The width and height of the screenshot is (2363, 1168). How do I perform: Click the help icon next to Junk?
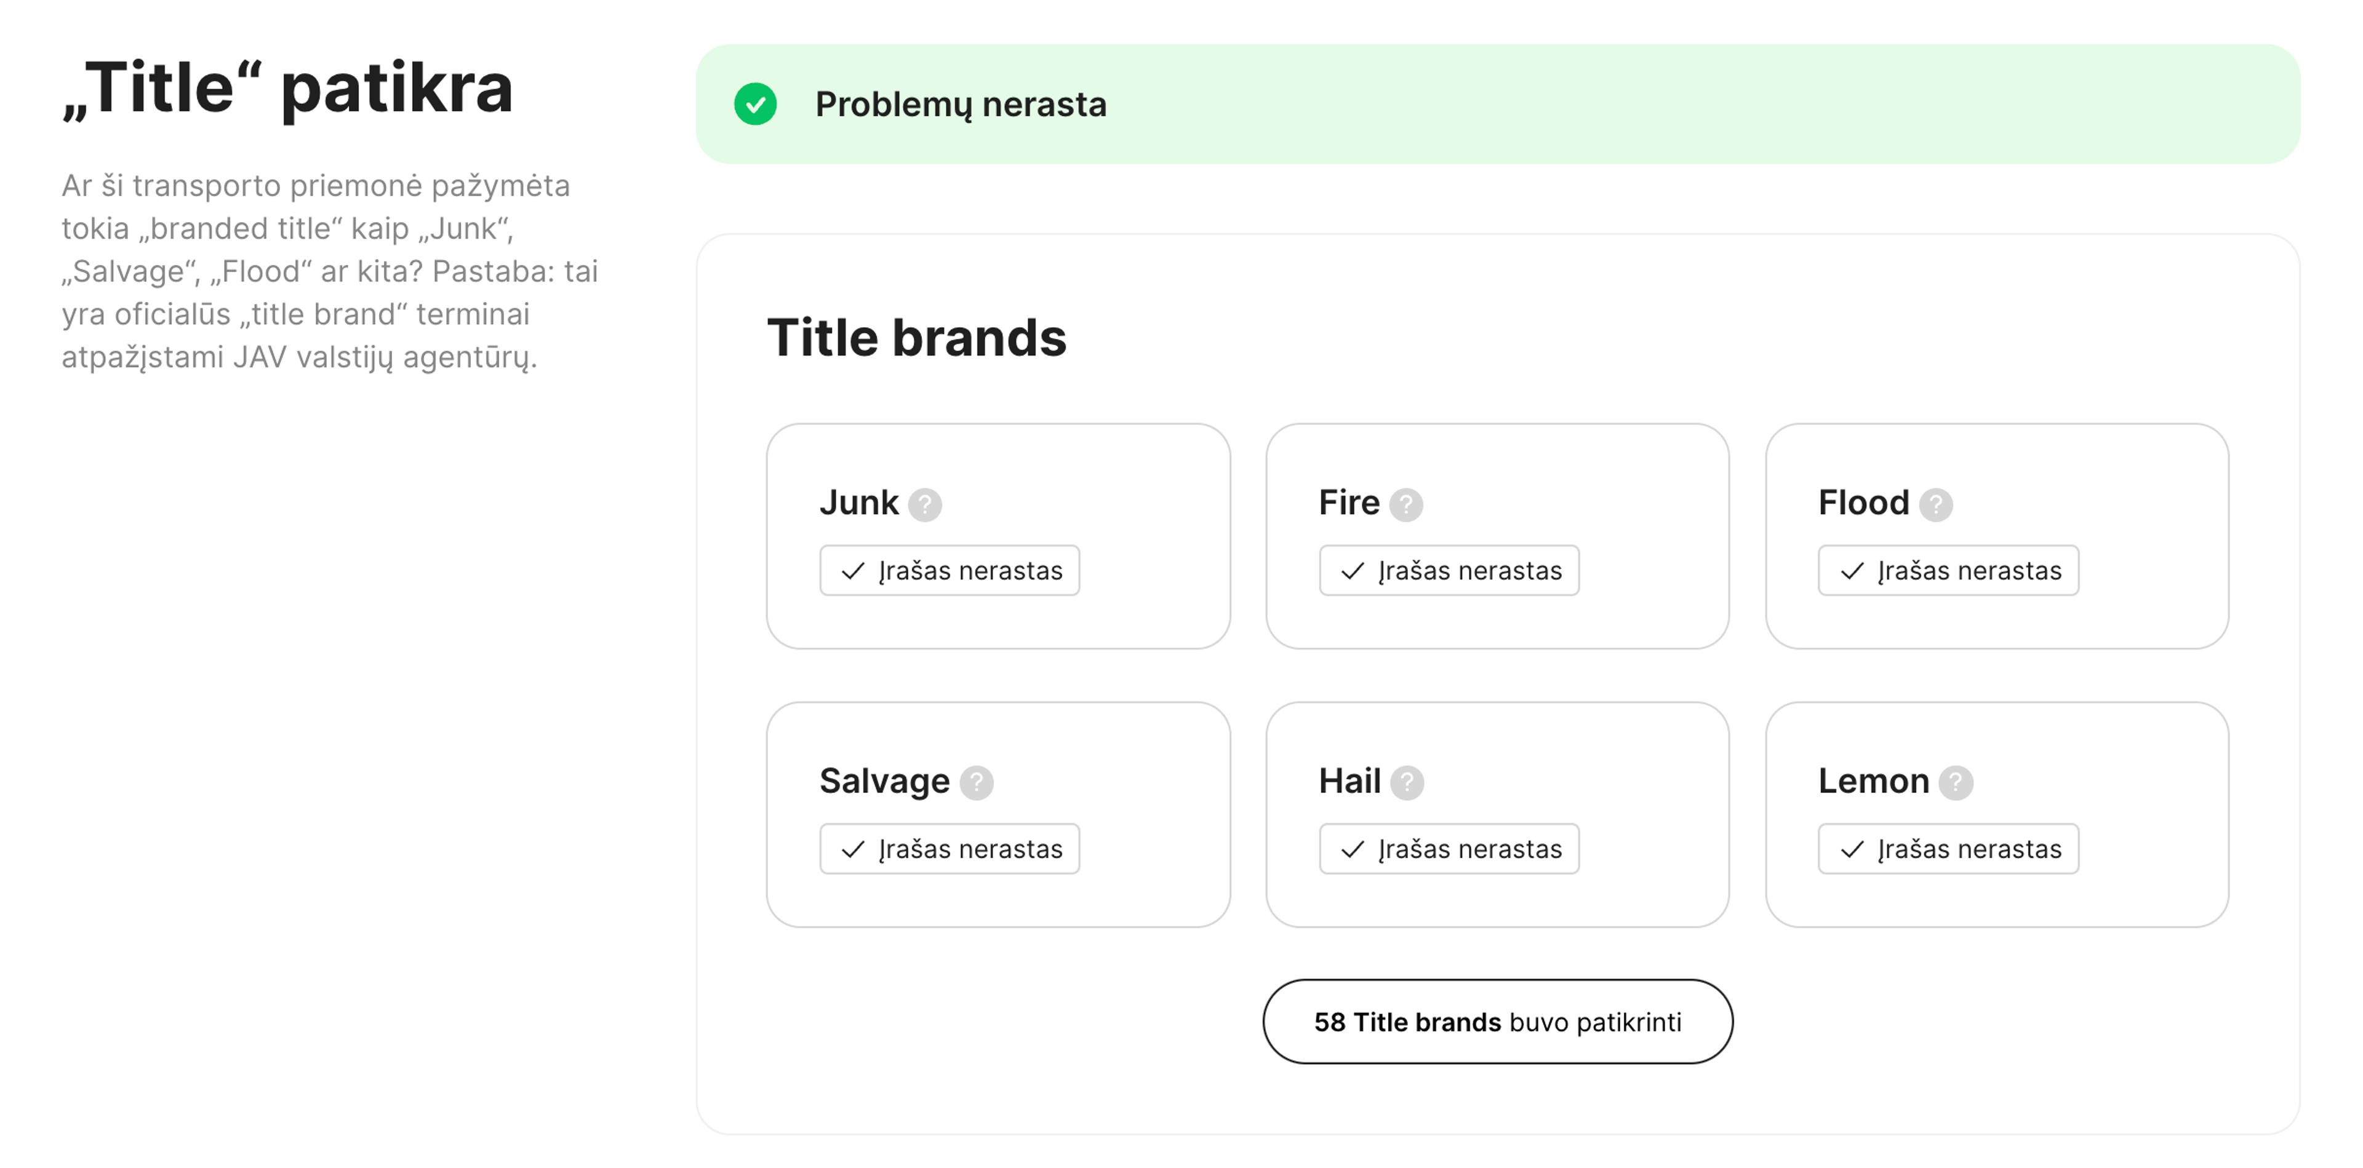925,504
